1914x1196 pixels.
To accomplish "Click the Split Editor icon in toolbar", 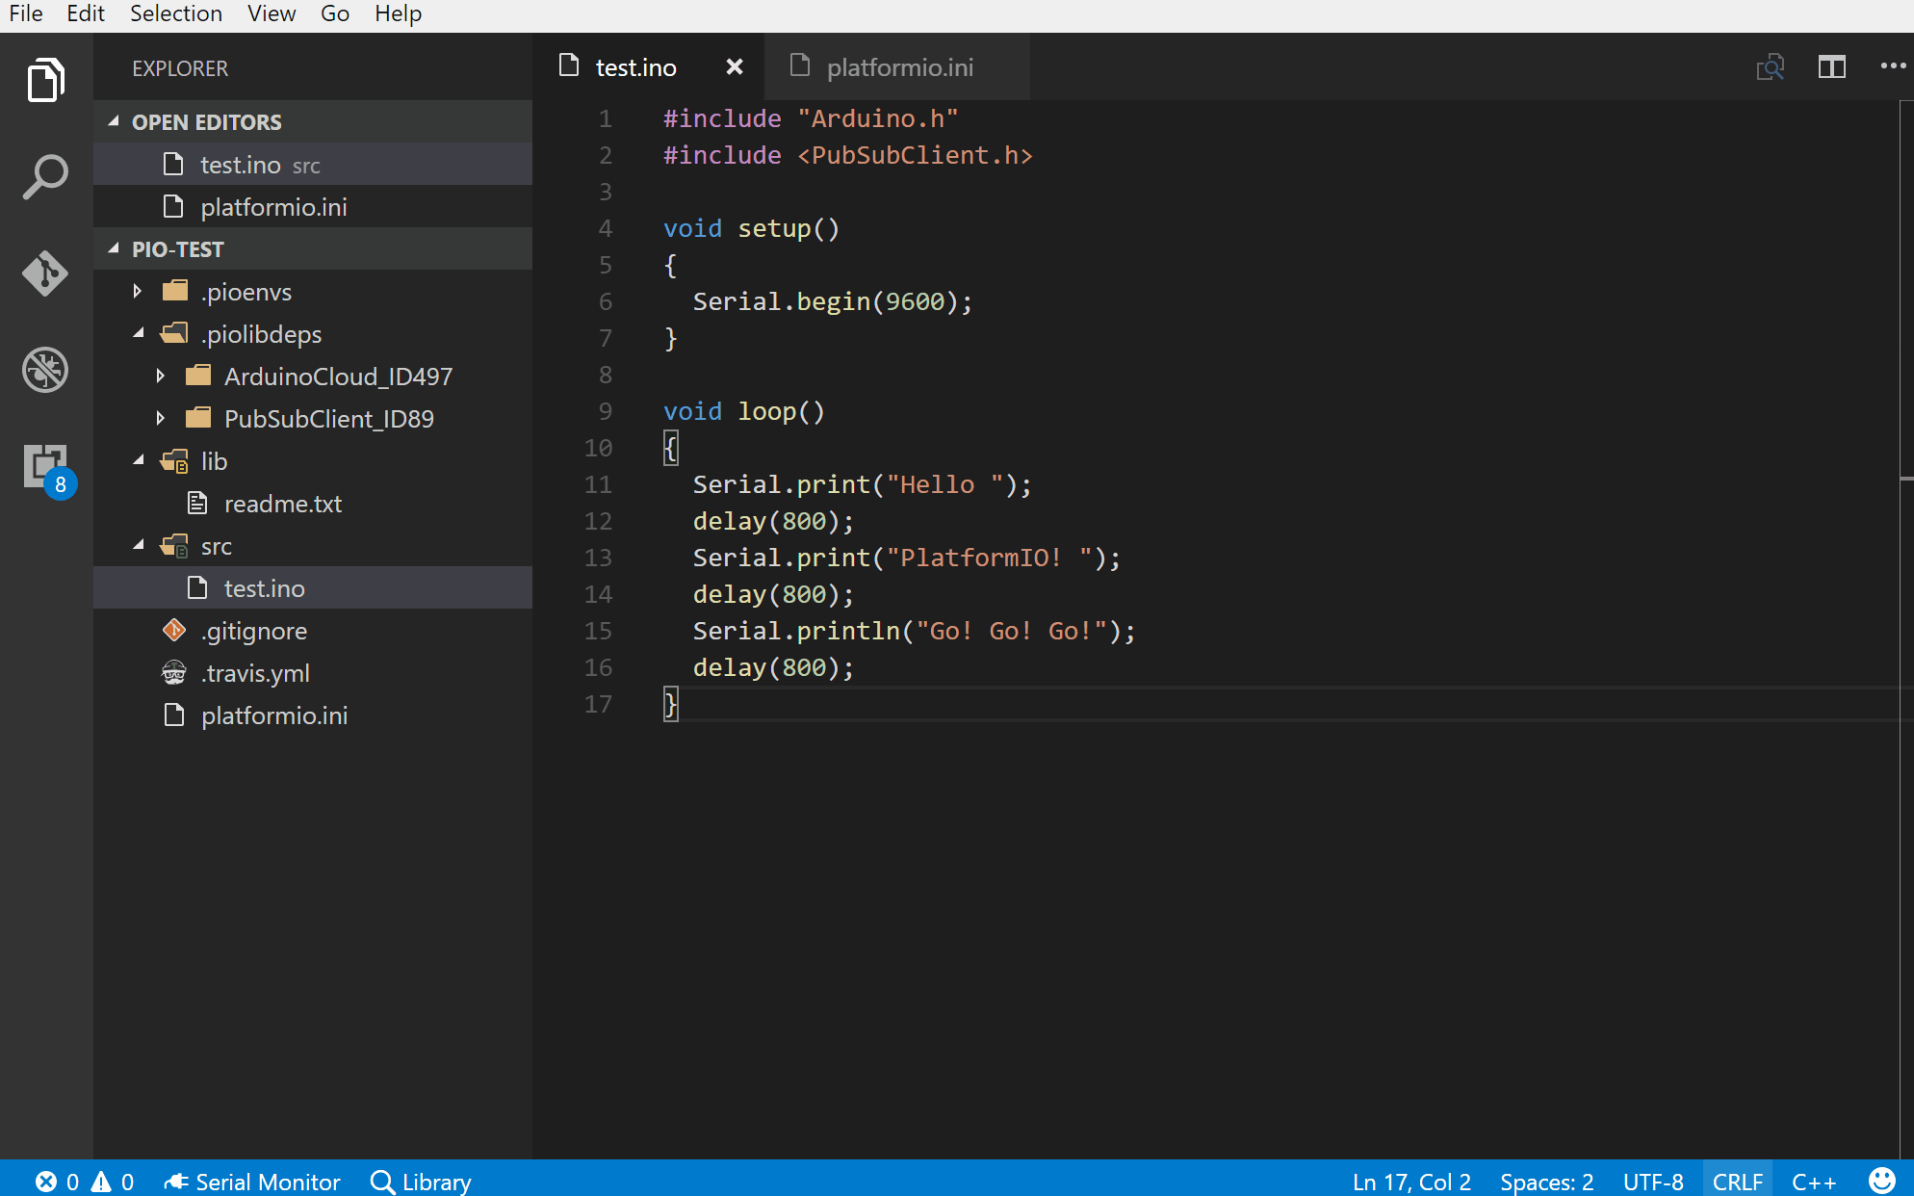I will [x=1831, y=66].
